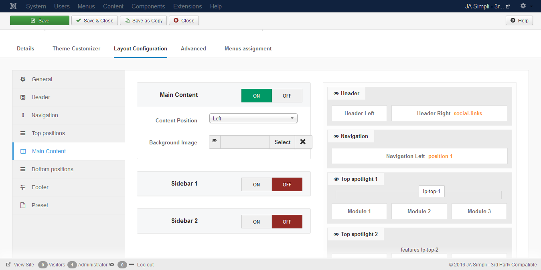541x270 pixels.
Task: Toggle Header block visibility eye
Action: (x=336, y=93)
